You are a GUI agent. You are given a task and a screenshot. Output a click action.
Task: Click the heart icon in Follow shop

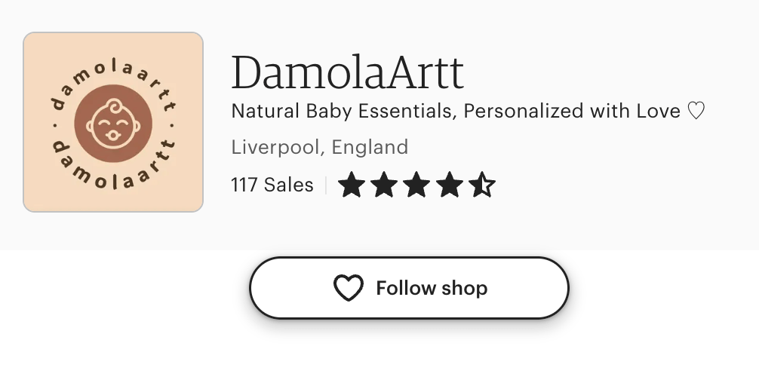349,288
